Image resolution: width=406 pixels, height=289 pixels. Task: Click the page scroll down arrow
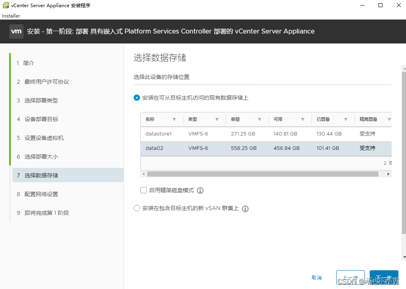pyautogui.click(x=404, y=257)
